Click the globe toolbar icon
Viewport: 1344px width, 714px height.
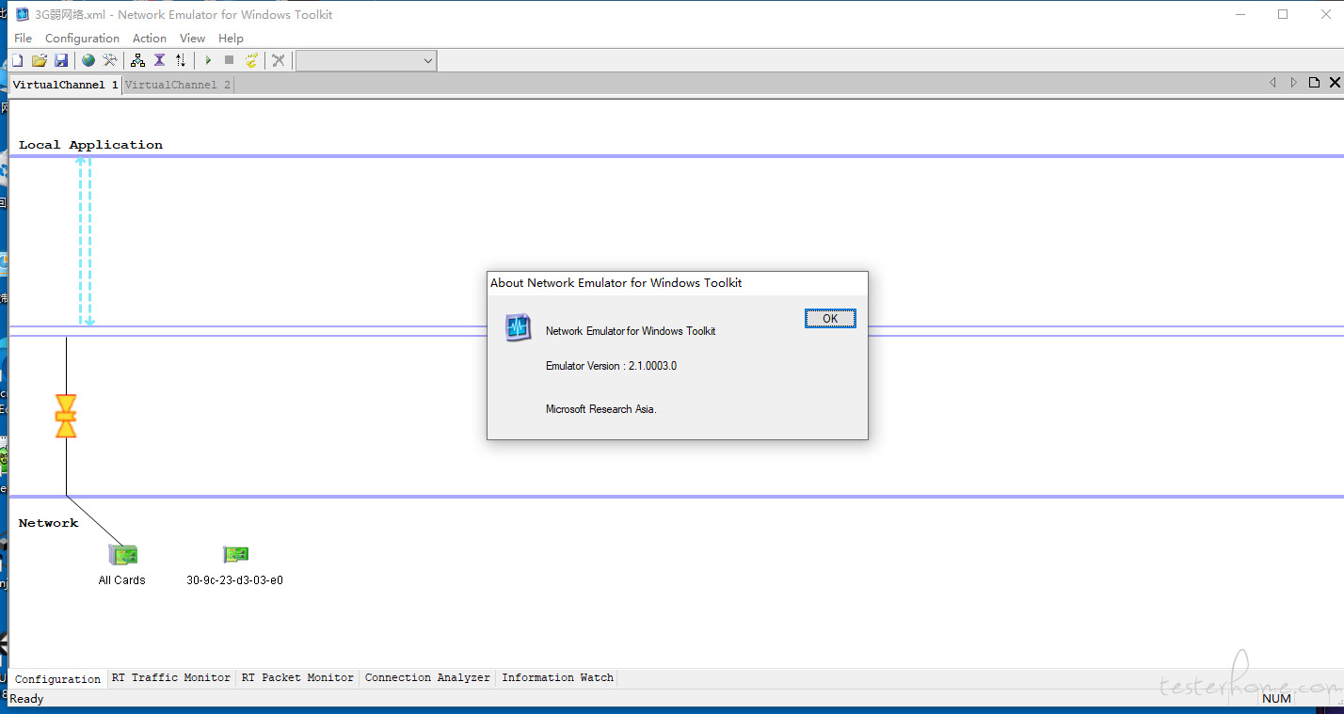88,60
